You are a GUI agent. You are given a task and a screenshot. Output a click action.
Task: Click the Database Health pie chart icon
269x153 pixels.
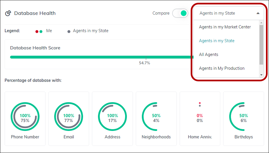[8, 13]
